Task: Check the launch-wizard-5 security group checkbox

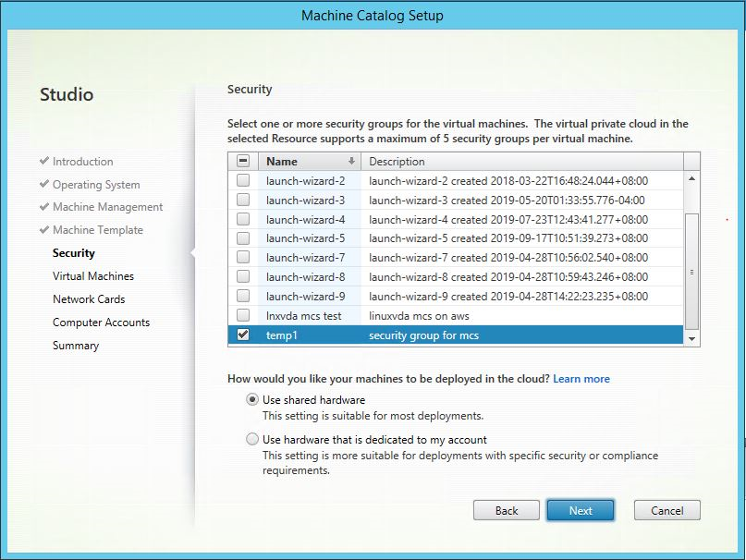Action: [243, 238]
